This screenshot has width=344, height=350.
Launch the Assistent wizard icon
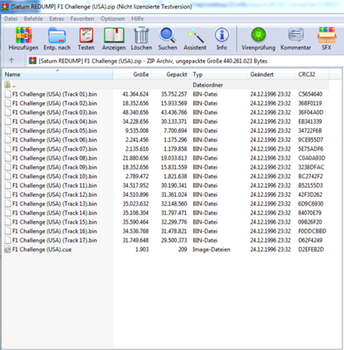195,35
